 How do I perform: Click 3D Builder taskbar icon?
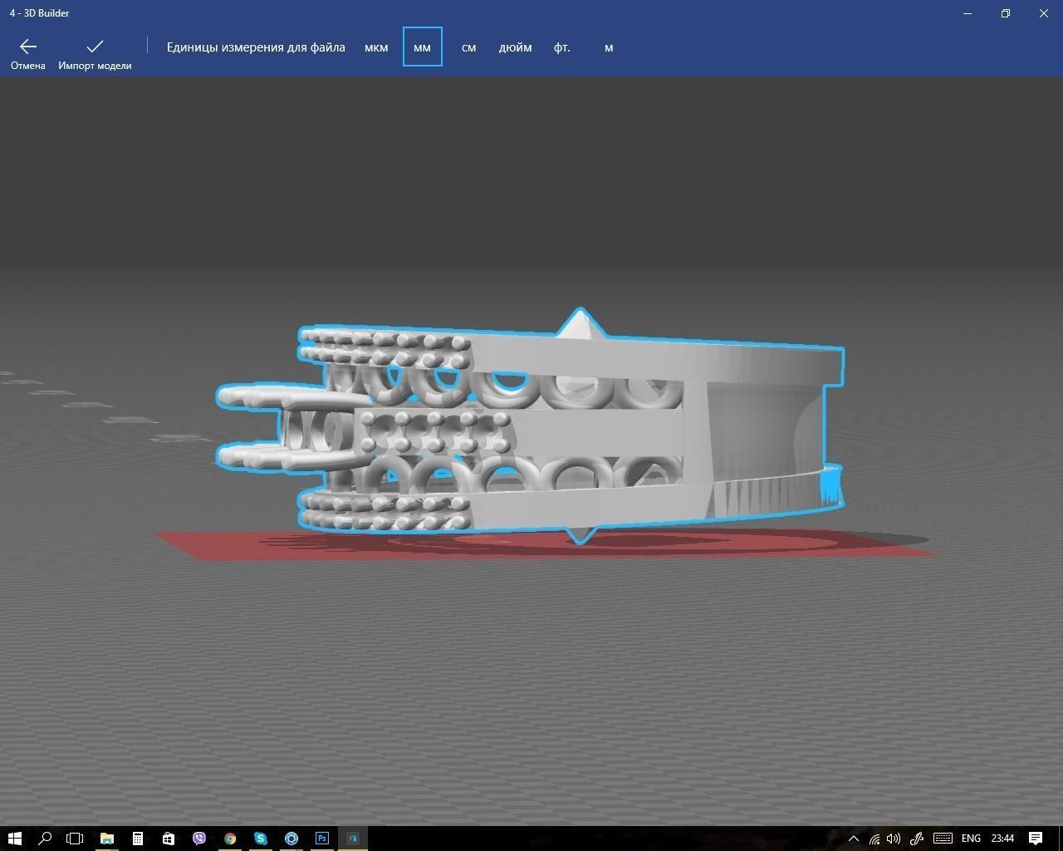tap(353, 838)
